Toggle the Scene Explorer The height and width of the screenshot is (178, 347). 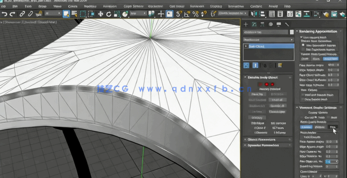click(272, 14)
